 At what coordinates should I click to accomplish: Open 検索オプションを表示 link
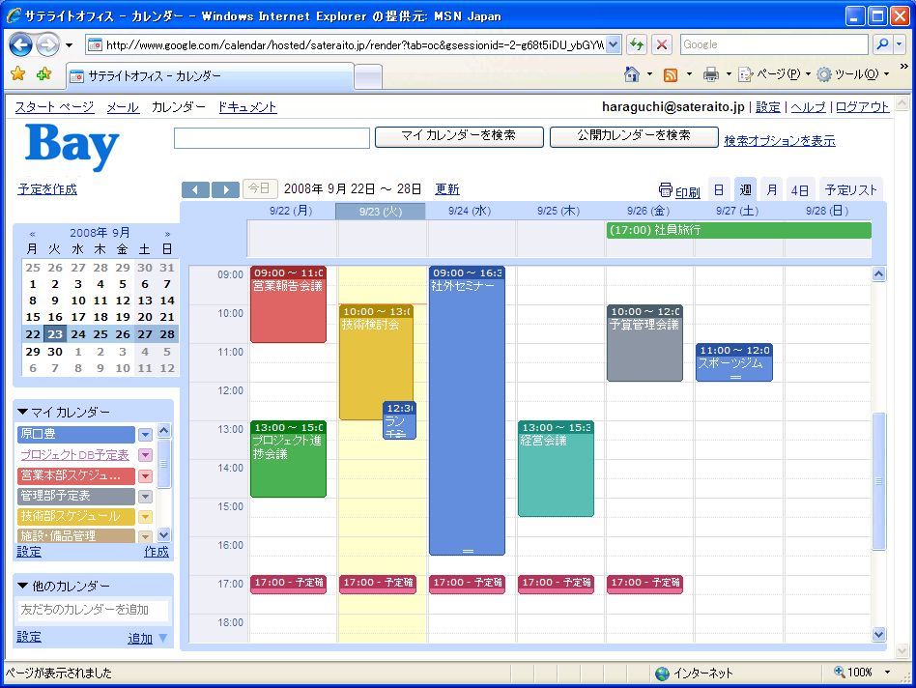point(780,141)
